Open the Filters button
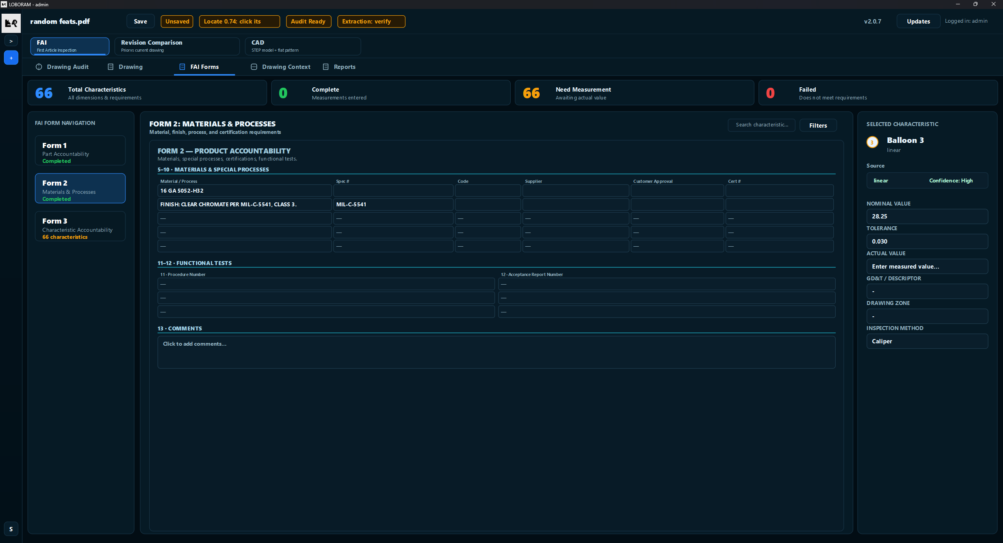Viewport: 1003px width, 543px height. coord(818,125)
